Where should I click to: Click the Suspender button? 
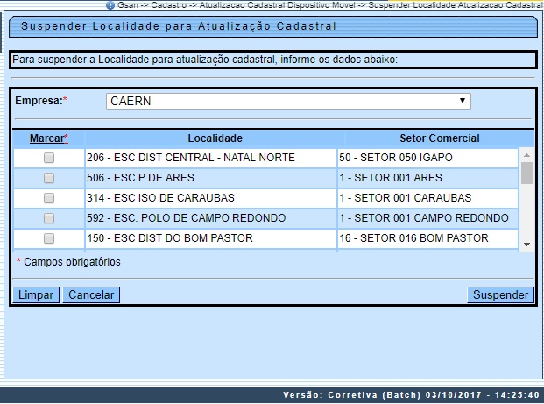[x=500, y=295]
